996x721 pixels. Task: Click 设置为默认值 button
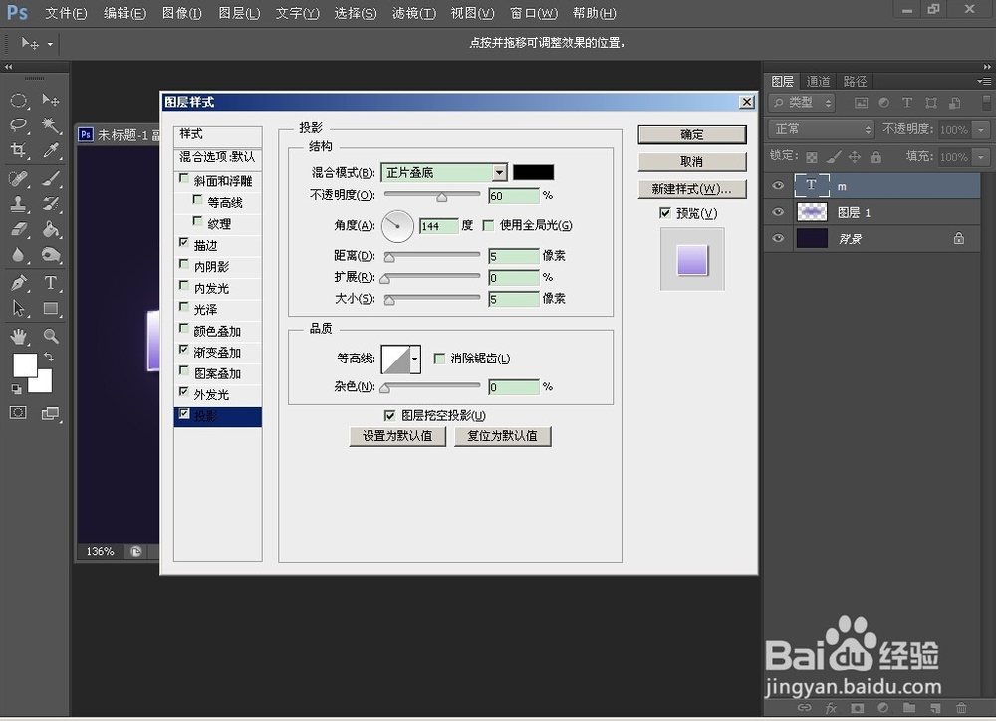[x=397, y=436]
